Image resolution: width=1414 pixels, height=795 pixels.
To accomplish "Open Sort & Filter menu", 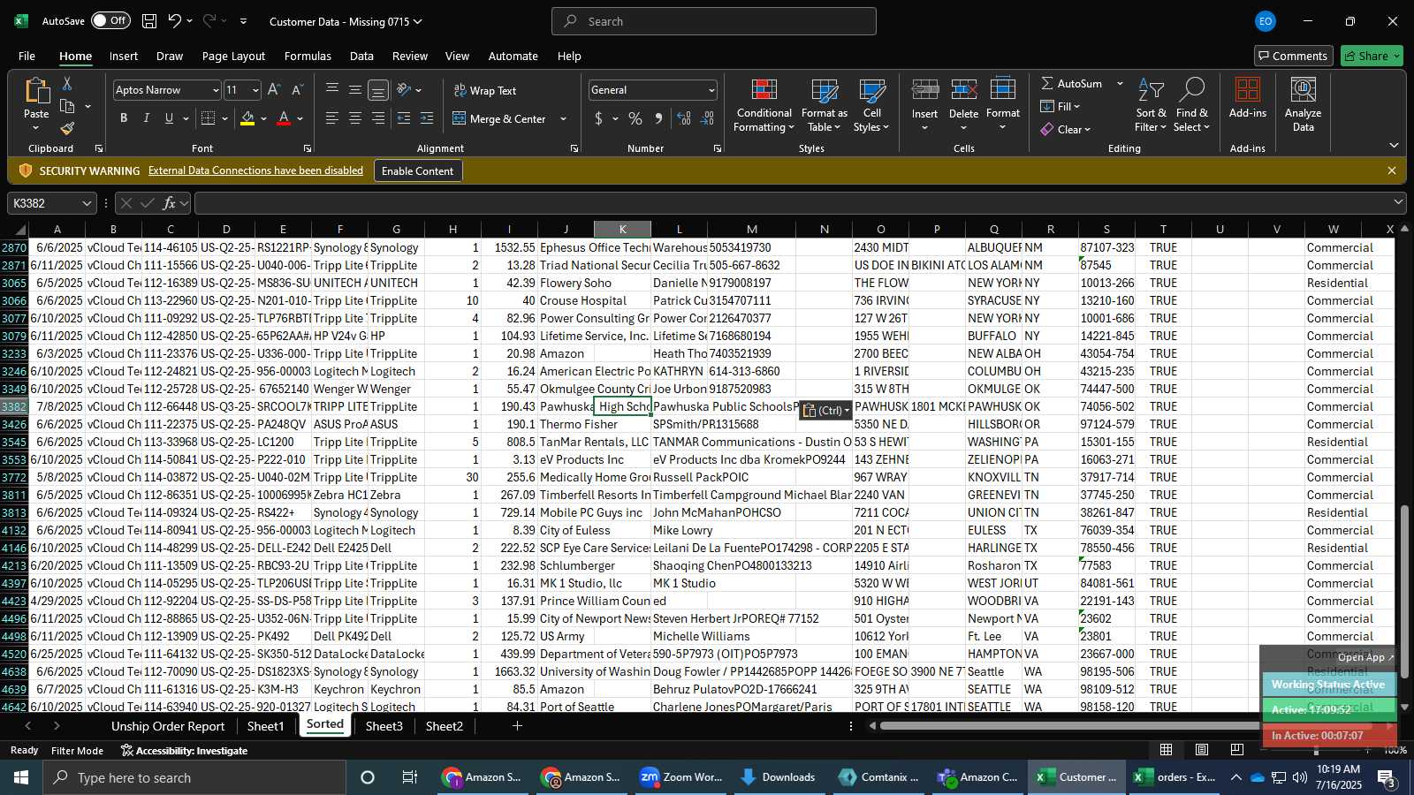I will click(x=1151, y=105).
